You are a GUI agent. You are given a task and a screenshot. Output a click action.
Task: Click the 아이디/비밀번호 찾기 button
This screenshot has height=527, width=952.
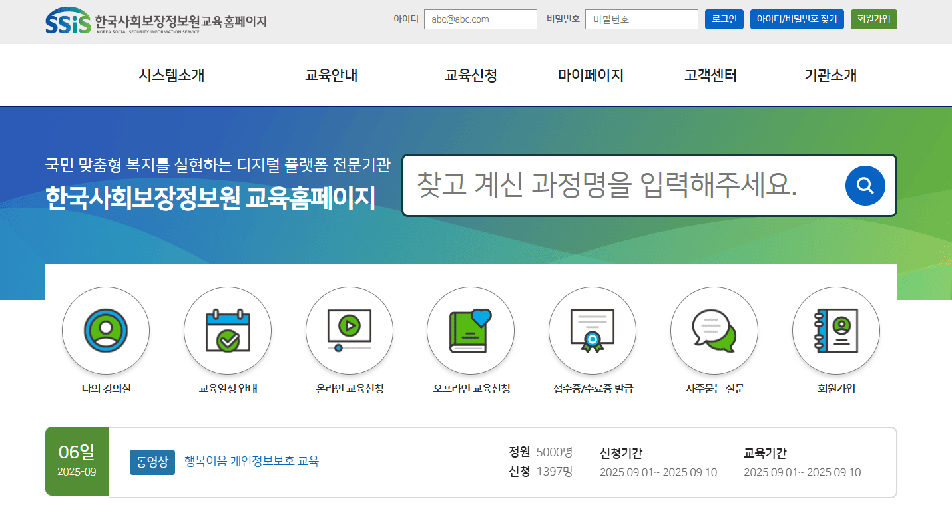797,19
